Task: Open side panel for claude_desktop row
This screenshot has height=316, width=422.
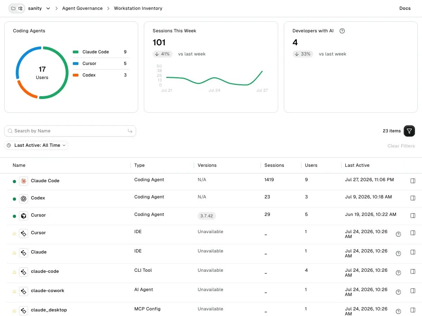Action: pyautogui.click(x=413, y=310)
